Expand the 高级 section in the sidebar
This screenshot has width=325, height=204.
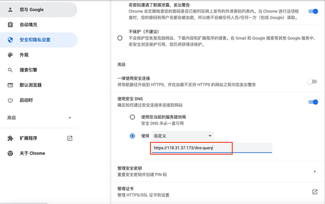[x=39, y=118]
